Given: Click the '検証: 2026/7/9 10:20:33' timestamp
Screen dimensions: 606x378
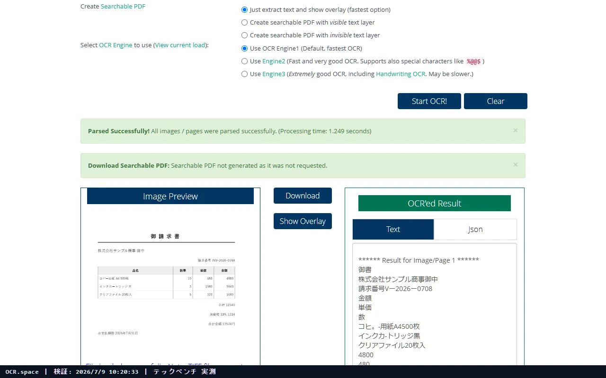Looking at the screenshot, I should (x=96, y=372).
